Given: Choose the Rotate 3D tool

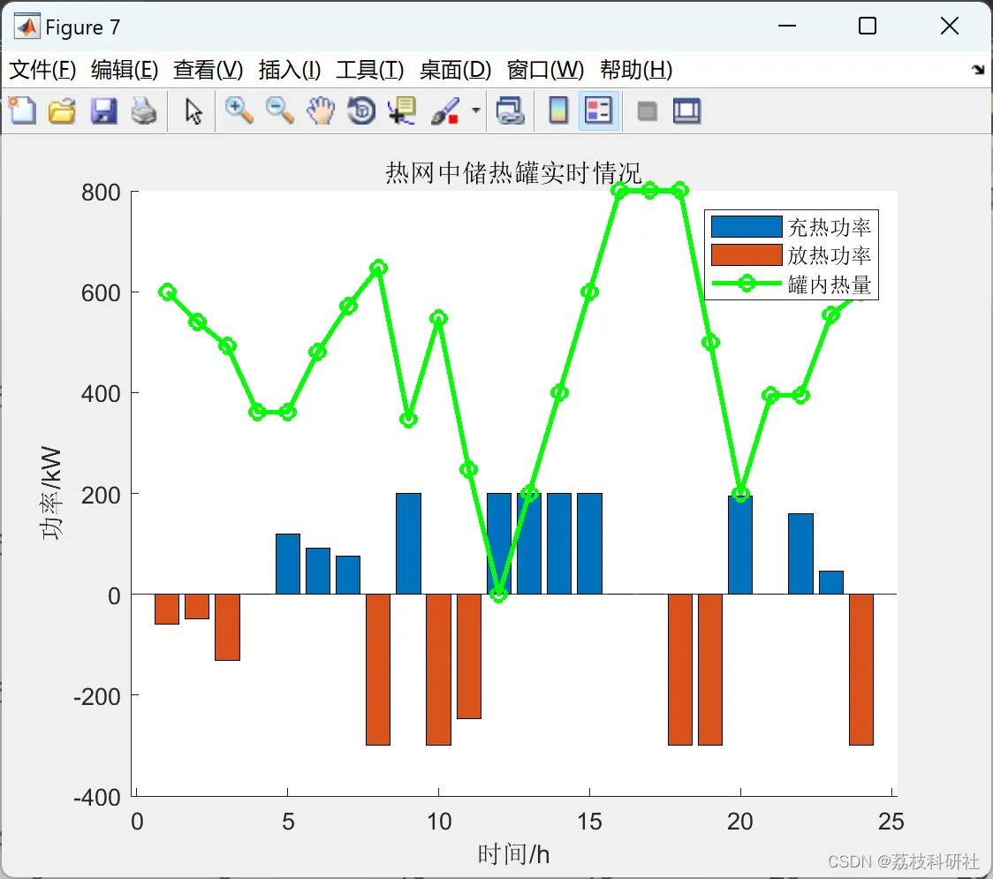Looking at the screenshot, I should pyautogui.click(x=361, y=110).
